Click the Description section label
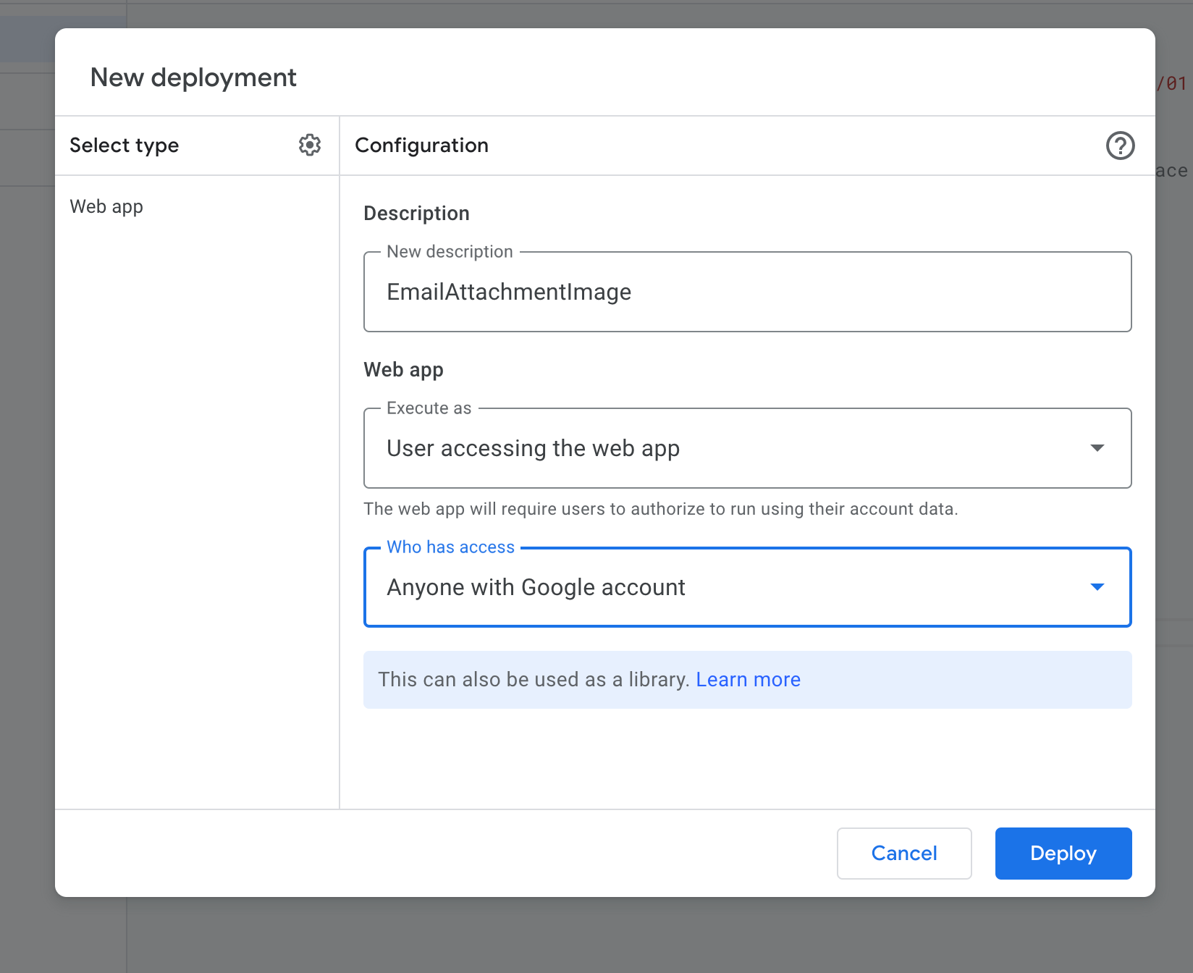 click(x=416, y=214)
